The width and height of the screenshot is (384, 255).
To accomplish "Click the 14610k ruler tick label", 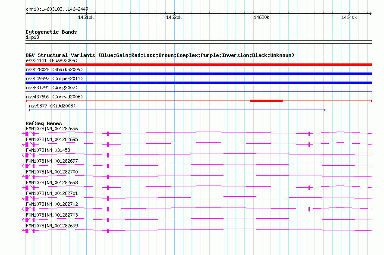I will pos(86,17).
